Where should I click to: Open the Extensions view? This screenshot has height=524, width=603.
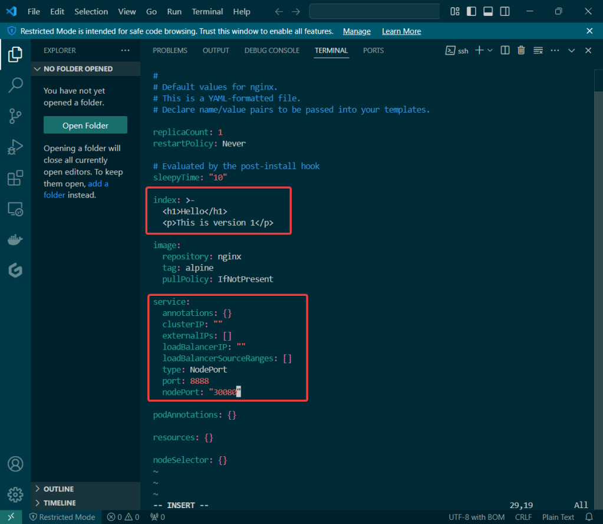(15, 178)
